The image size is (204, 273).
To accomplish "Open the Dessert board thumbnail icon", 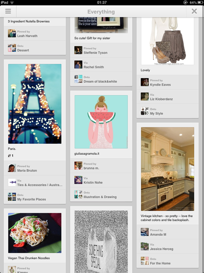I will point(12,48).
